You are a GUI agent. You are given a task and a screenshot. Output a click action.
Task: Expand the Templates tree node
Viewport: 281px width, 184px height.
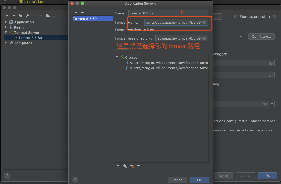click(6, 43)
